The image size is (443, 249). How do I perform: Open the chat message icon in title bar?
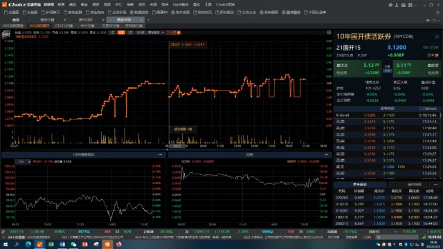390,5
